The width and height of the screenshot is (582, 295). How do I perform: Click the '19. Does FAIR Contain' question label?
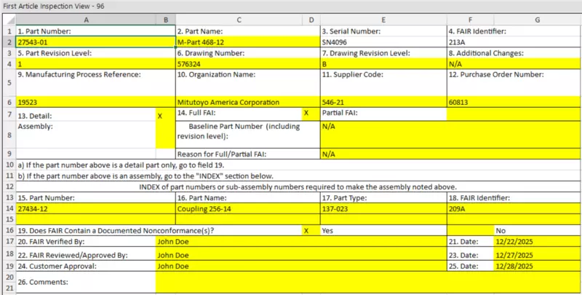coord(116,230)
